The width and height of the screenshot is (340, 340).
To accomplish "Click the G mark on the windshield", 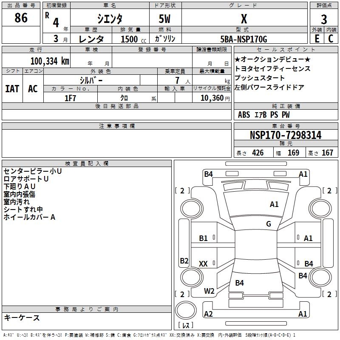I will (269, 224).
